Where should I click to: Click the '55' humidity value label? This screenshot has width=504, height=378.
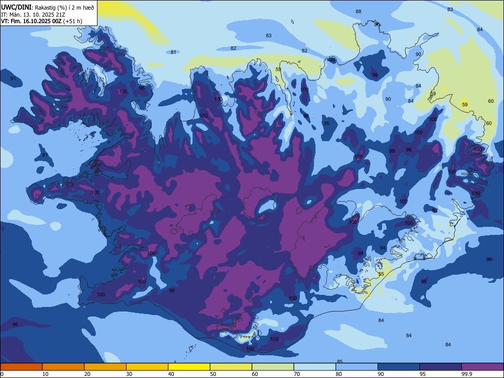[381, 274]
